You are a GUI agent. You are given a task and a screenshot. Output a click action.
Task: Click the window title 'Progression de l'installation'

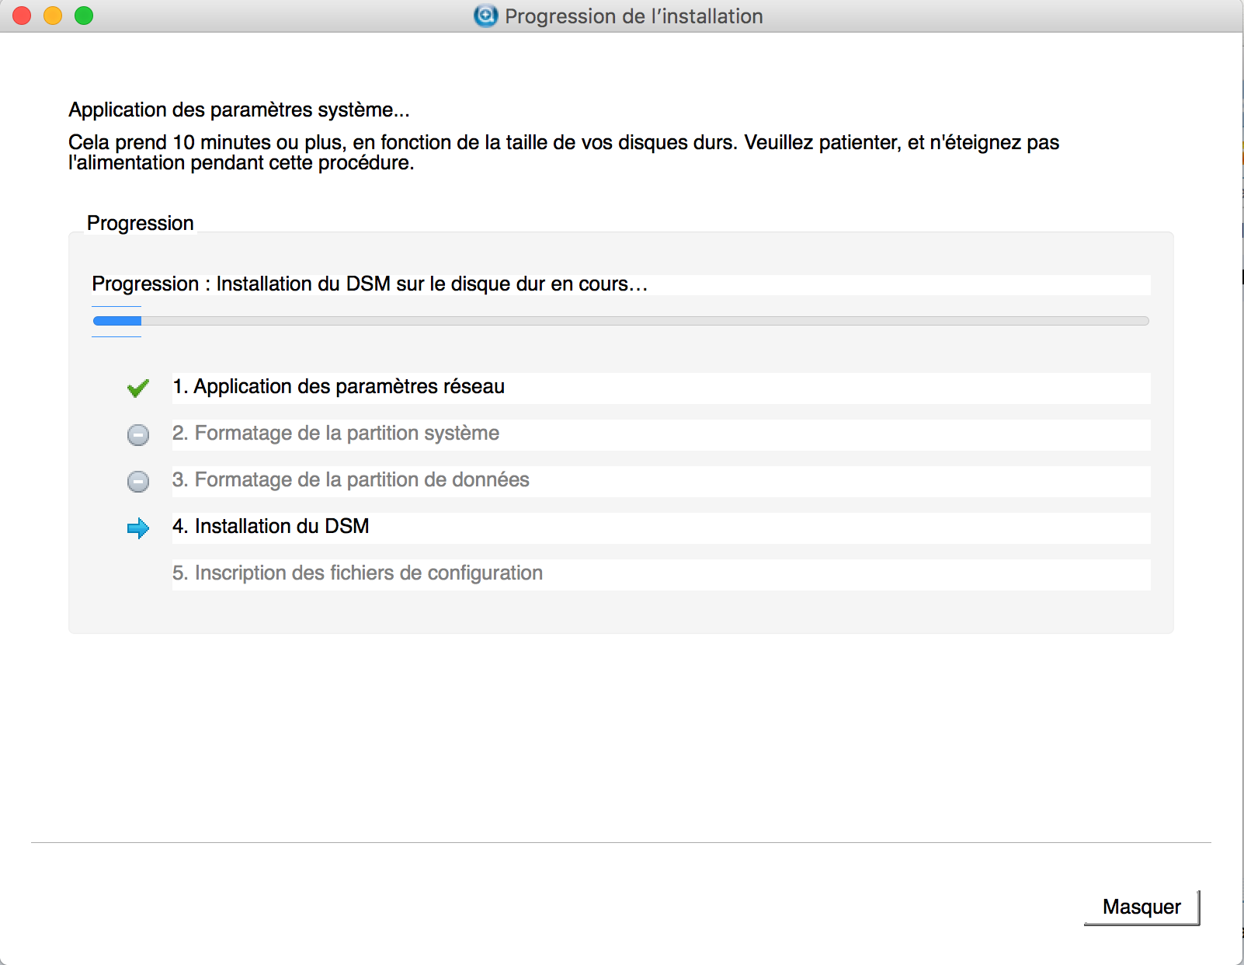point(634,16)
